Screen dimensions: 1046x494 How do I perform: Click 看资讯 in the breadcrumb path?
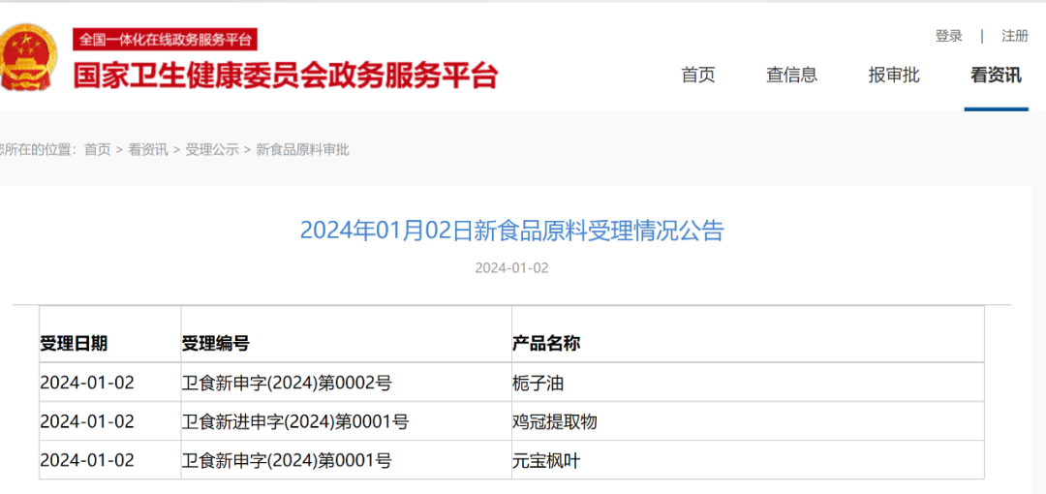click(x=148, y=149)
